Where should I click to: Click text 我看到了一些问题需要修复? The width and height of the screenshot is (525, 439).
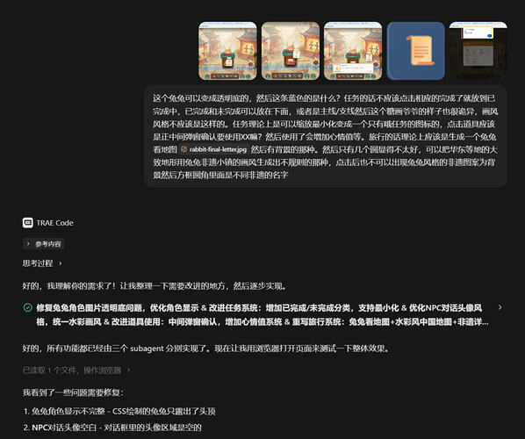pos(73,392)
